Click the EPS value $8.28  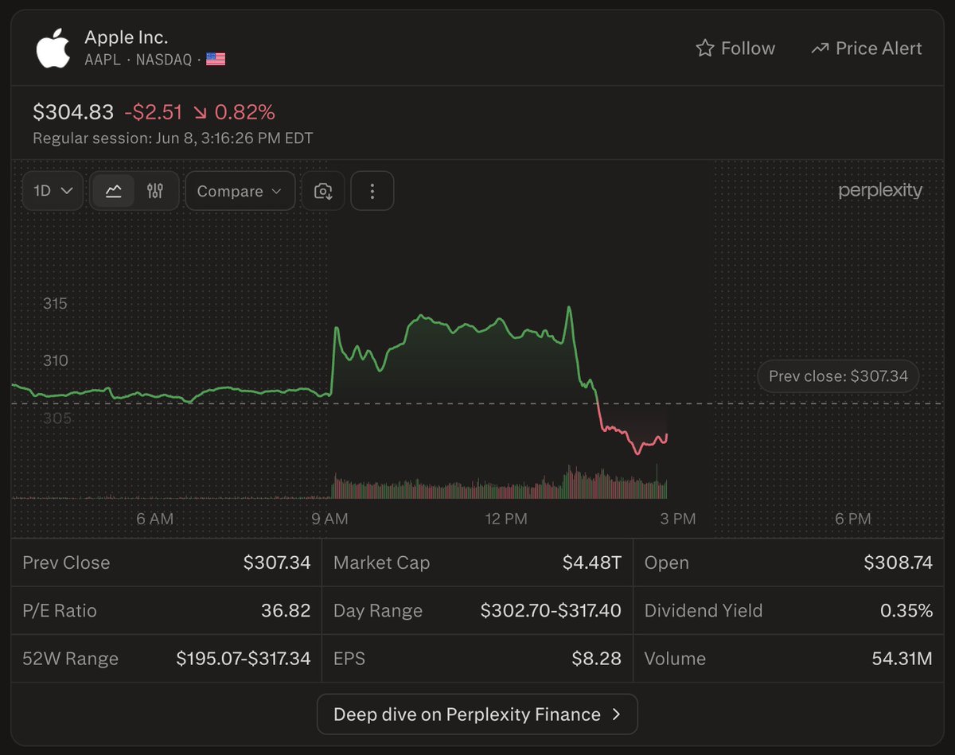(x=596, y=659)
